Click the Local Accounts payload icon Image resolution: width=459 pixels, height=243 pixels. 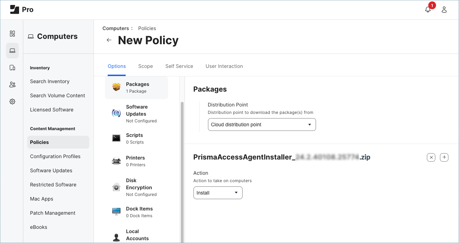pos(117,234)
